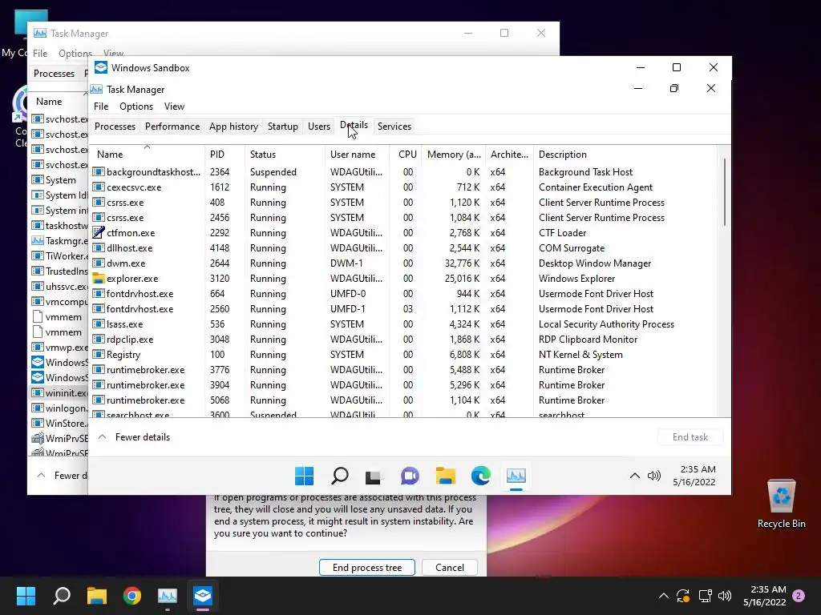Switch to Performance tab
The width and height of the screenshot is (821, 615).
coord(172,127)
